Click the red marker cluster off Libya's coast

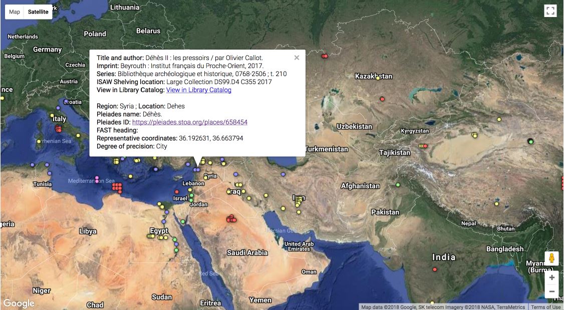click(117, 187)
